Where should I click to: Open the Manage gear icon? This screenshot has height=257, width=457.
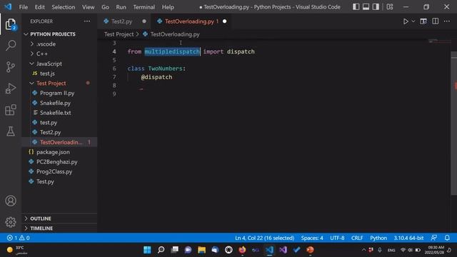11,222
